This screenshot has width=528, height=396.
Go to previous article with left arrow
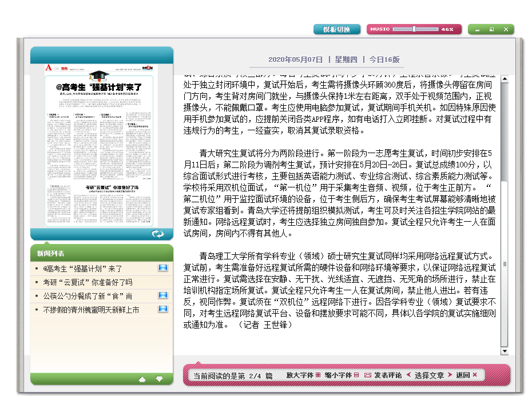click(x=408, y=375)
